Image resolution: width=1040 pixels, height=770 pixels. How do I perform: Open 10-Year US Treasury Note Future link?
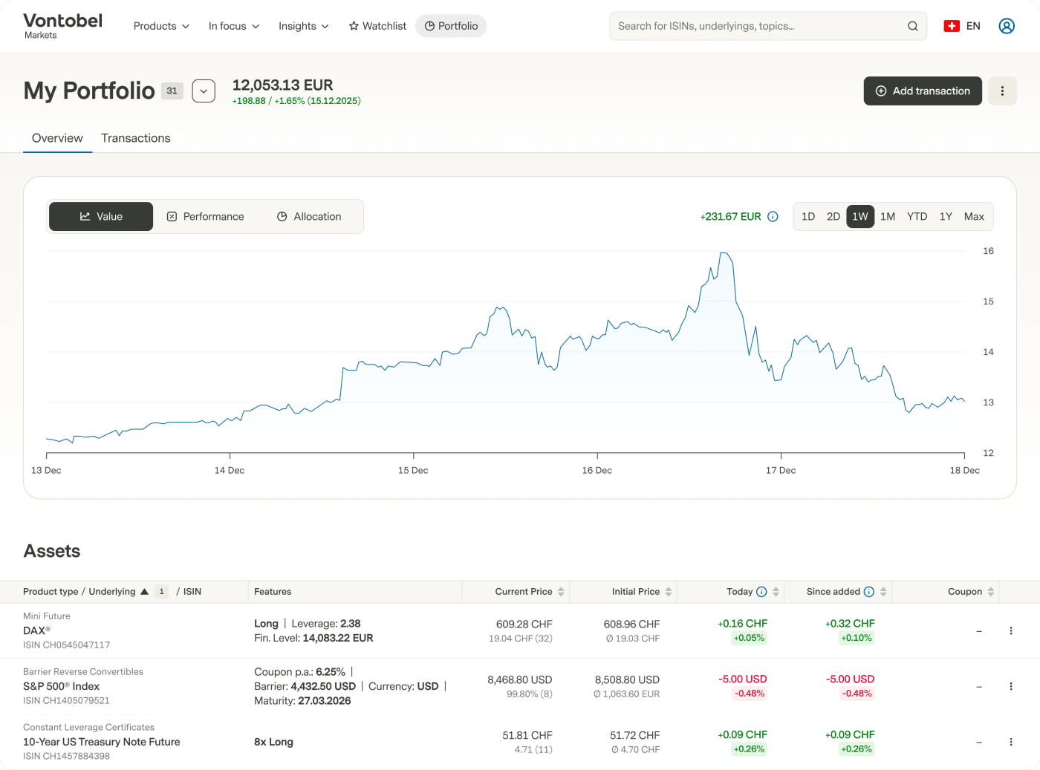tap(102, 742)
